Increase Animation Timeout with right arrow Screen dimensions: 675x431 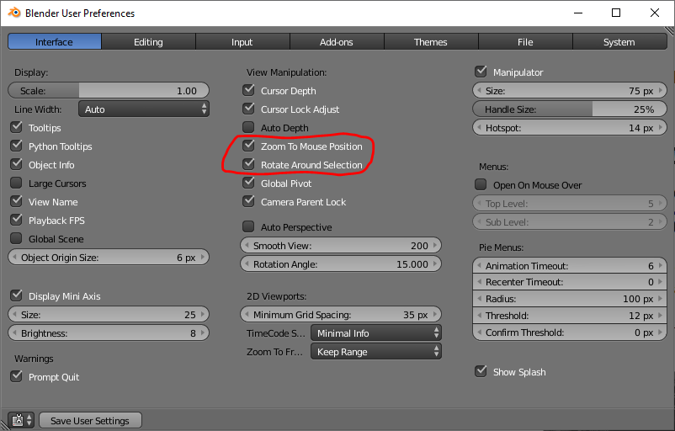(x=661, y=266)
